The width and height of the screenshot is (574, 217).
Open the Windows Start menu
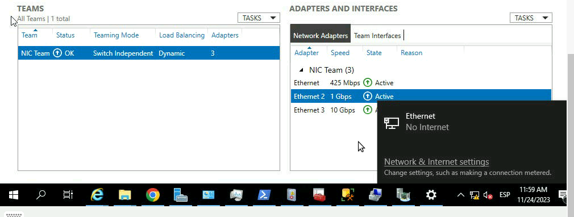click(14, 195)
